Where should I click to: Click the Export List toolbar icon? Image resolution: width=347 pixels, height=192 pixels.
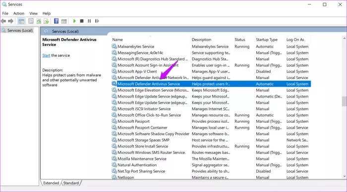pos(46,21)
